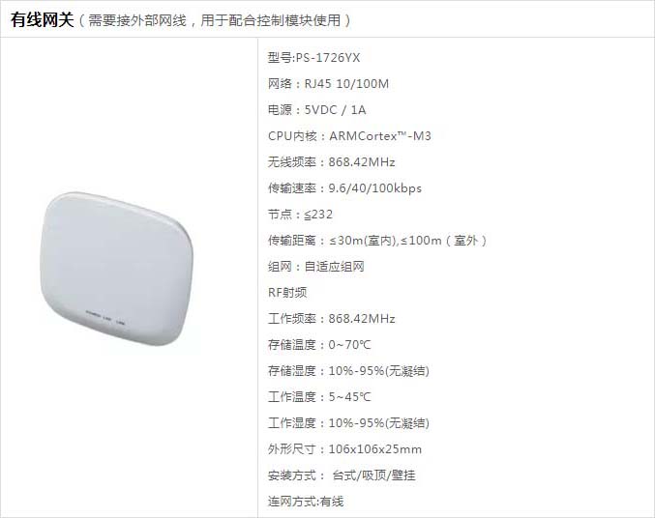Click the 无线频率 868.42MHz specification
The height and width of the screenshot is (518, 655).
coord(332,162)
